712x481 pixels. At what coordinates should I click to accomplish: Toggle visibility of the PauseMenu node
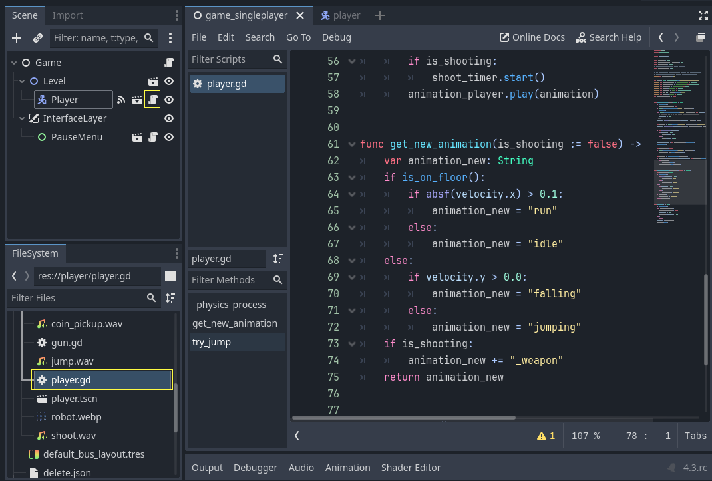[168, 137]
